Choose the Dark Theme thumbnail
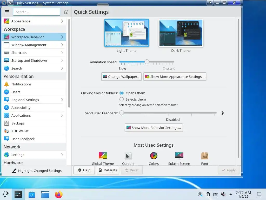This screenshot has width=266, height=200. [181, 33]
